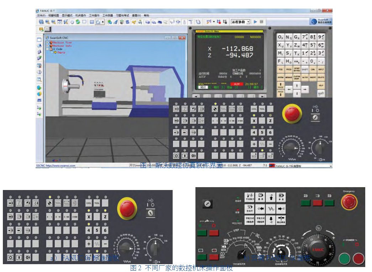The height and width of the screenshot is (272, 372).
Task: Open the 显示模式 menu
Action: pos(67,15)
